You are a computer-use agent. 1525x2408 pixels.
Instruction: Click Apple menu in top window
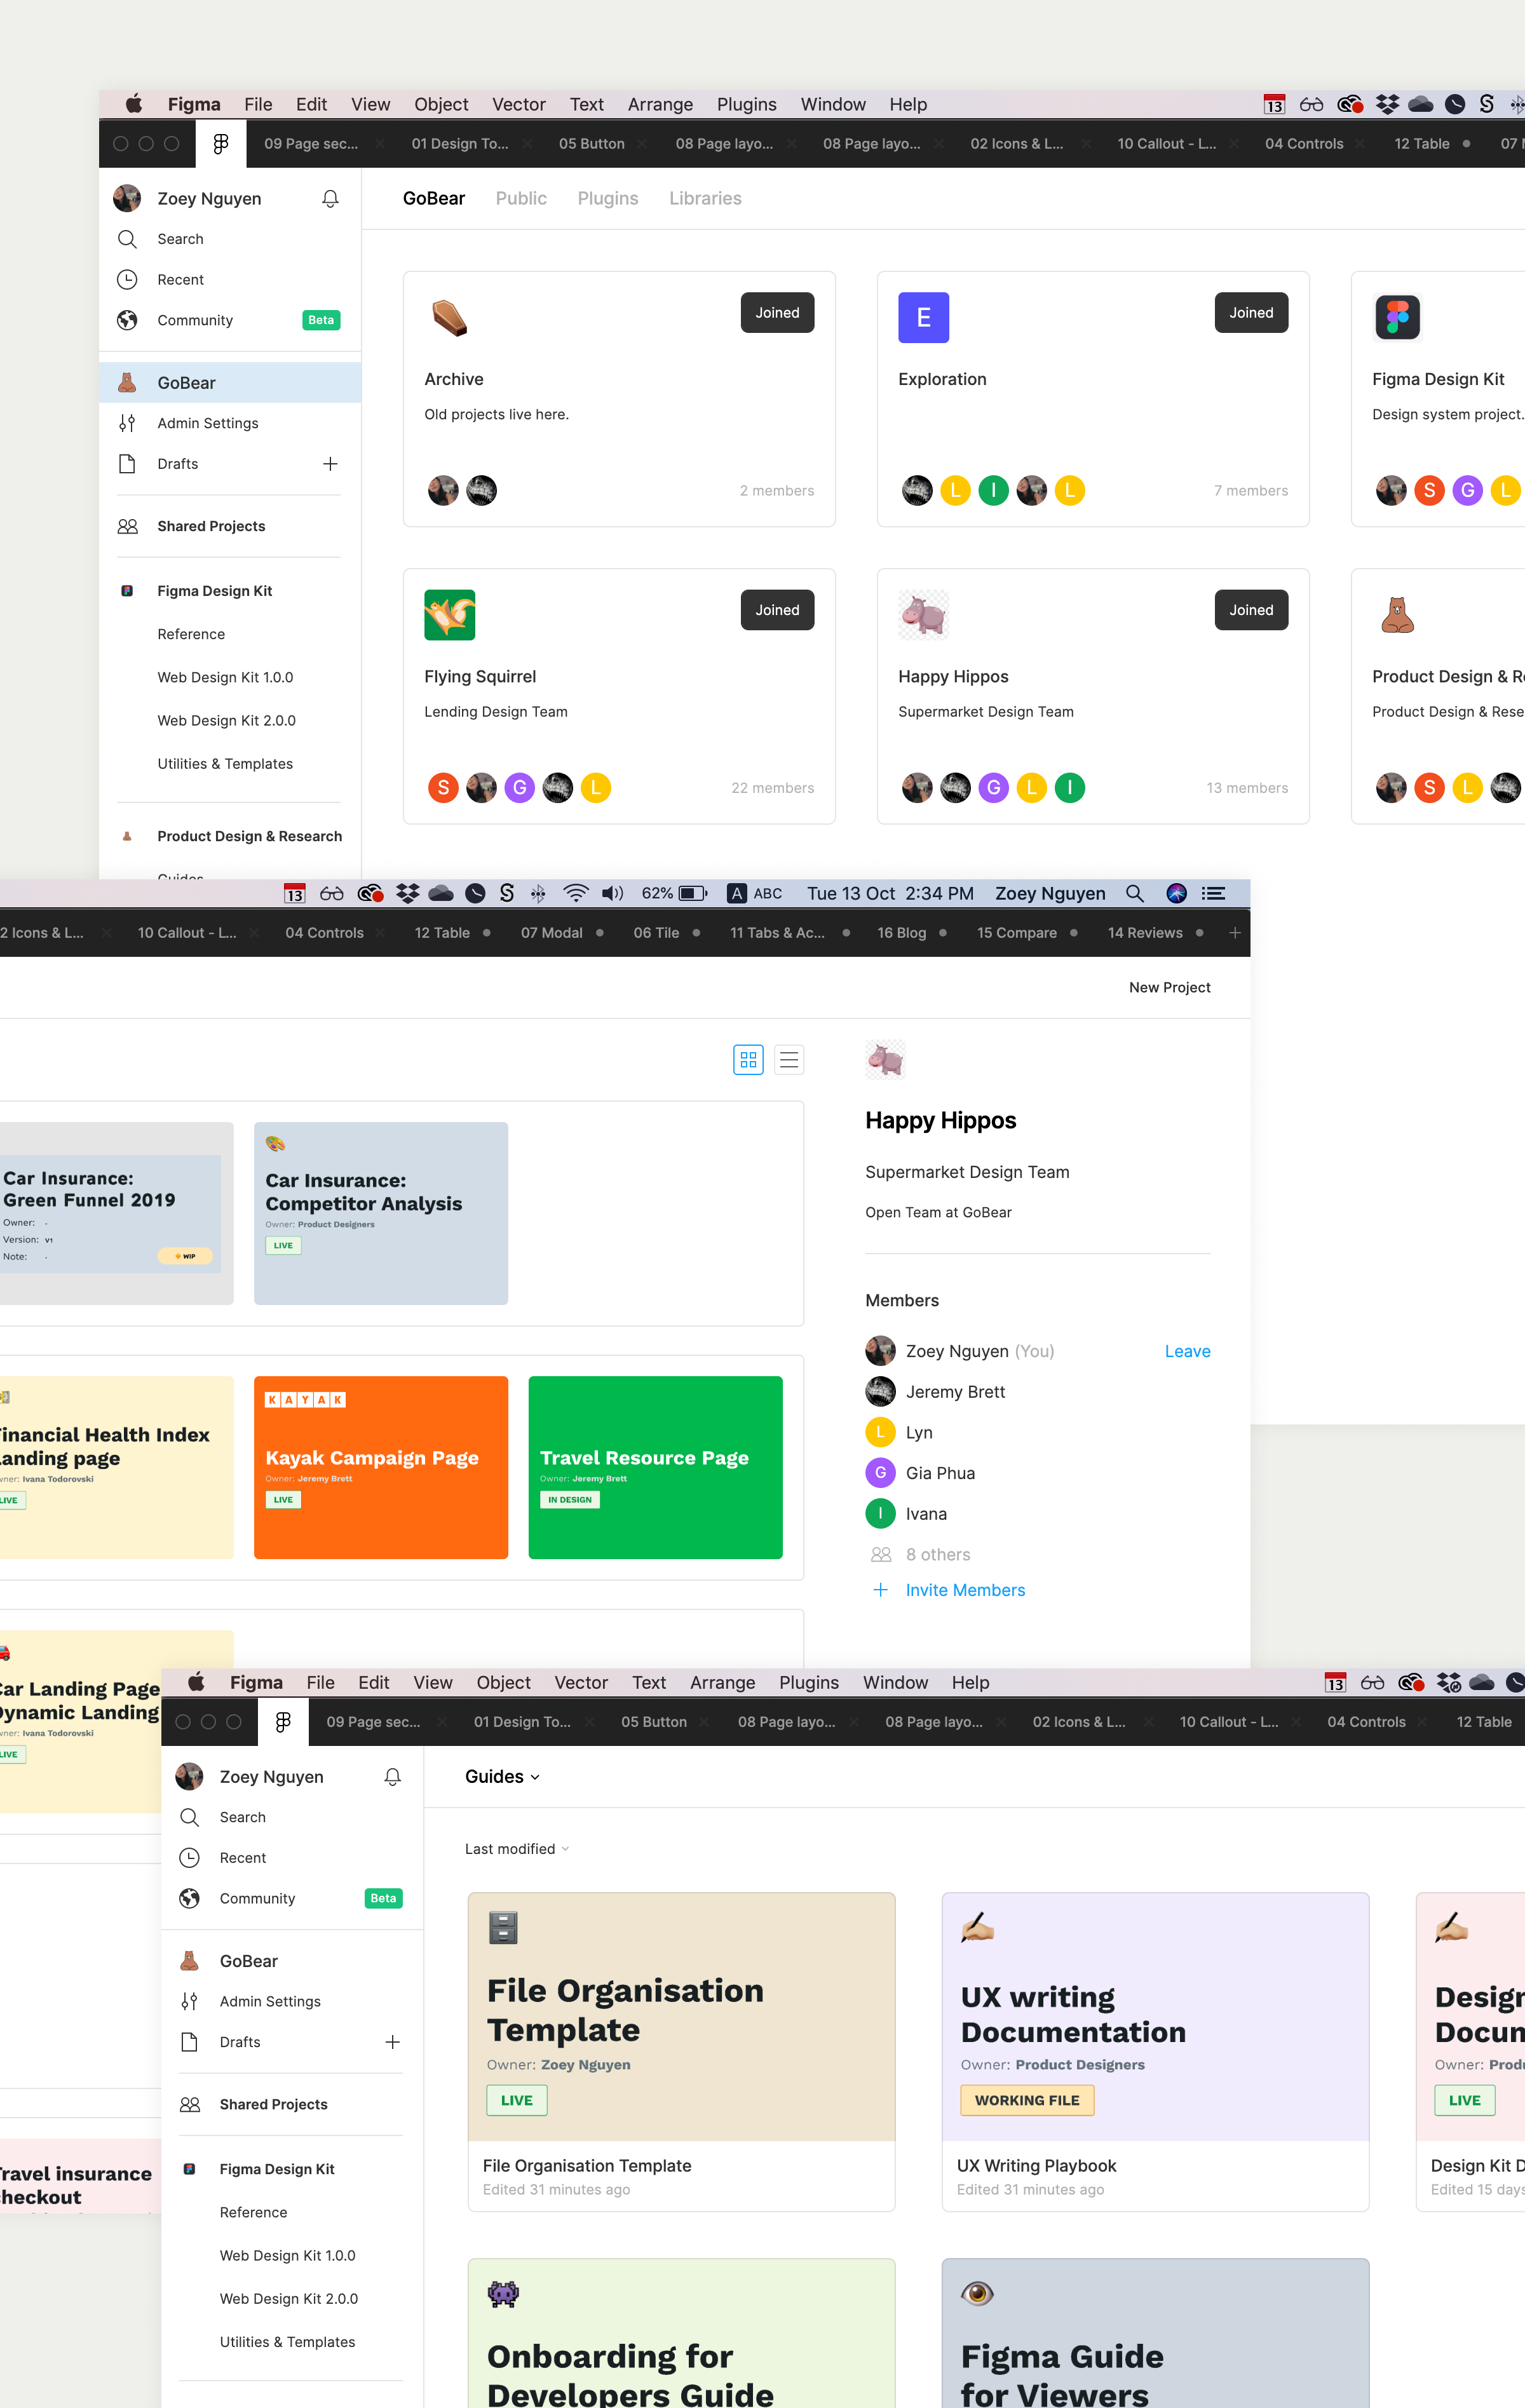point(134,104)
